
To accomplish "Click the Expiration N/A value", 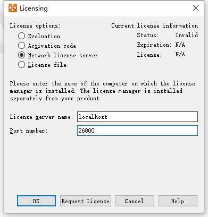I will tap(180, 45).
